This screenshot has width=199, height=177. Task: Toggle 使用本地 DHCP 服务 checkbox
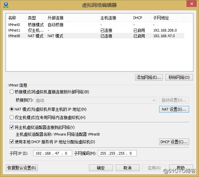(12, 141)
